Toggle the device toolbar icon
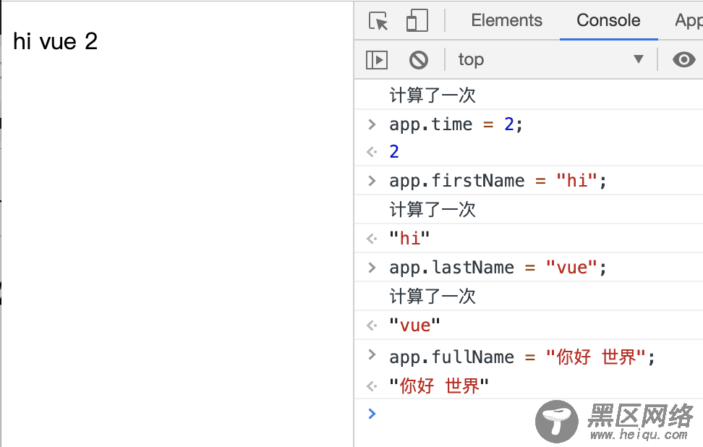The image size is (703, 447). 417,21
